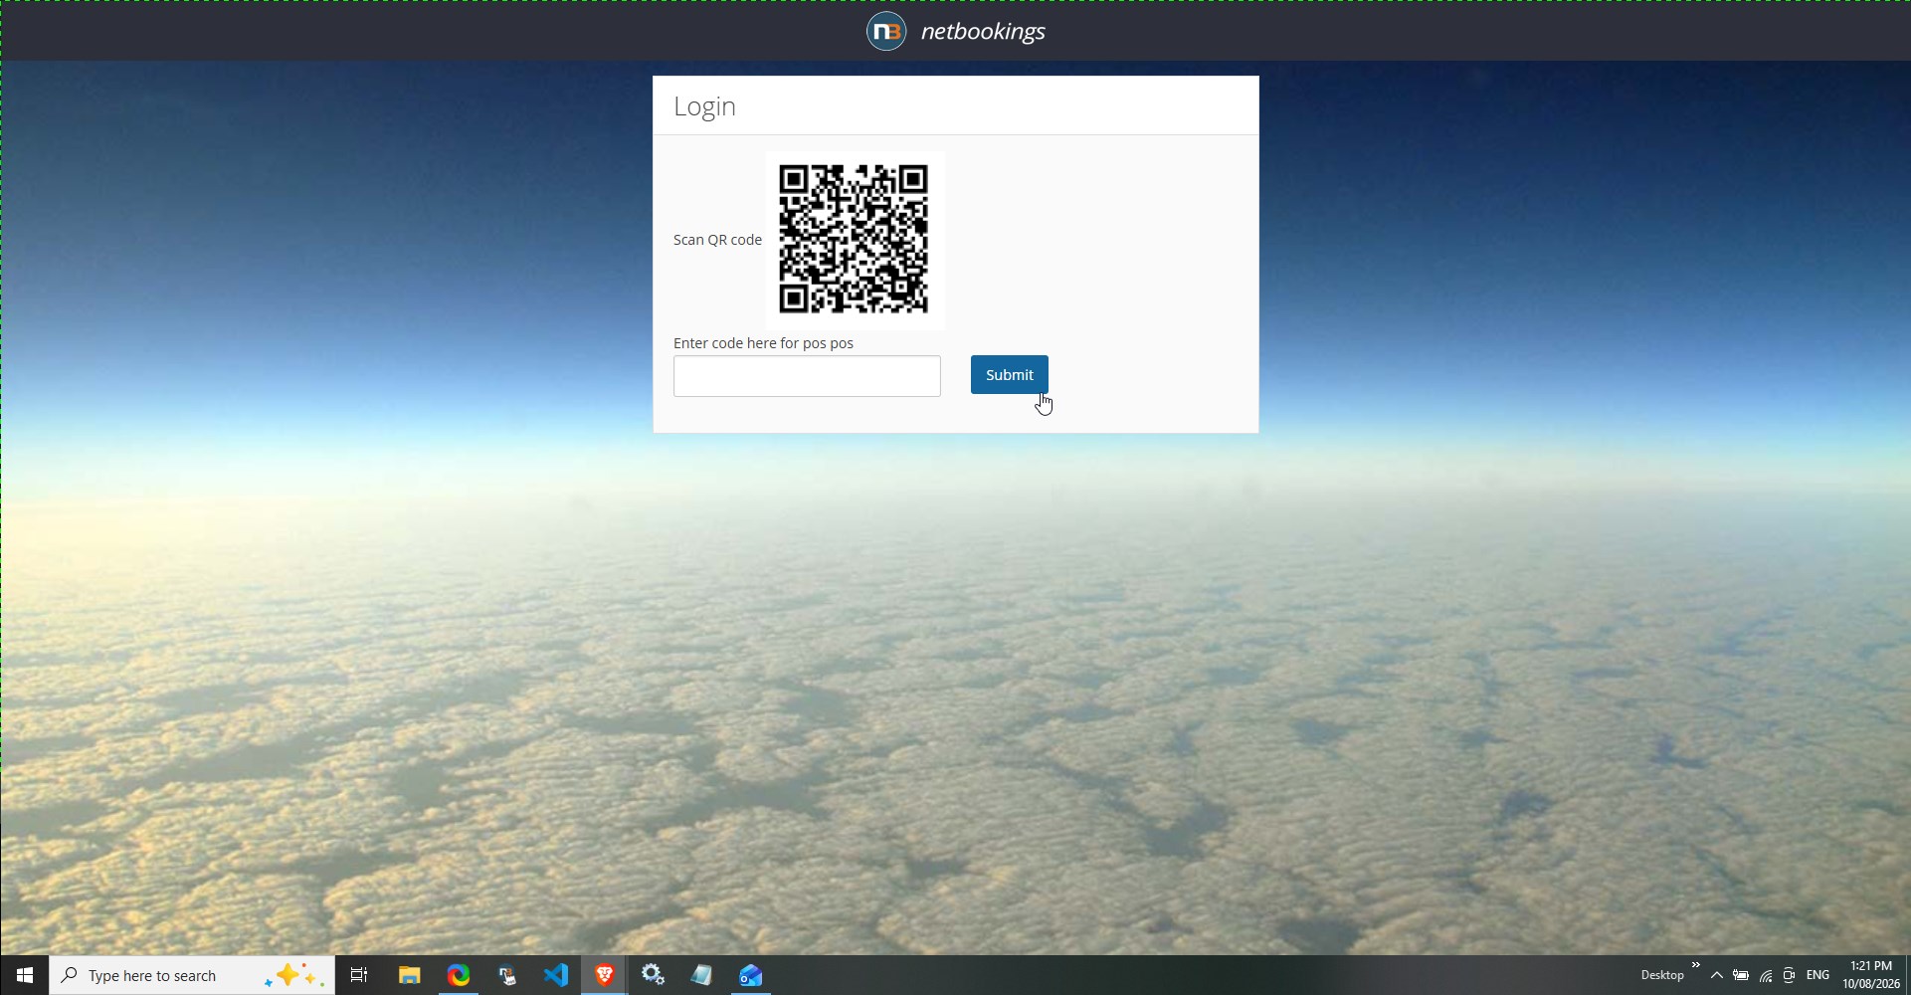
Task: Switch to the Brave browser taskbar icon
Action: point(605,975)
